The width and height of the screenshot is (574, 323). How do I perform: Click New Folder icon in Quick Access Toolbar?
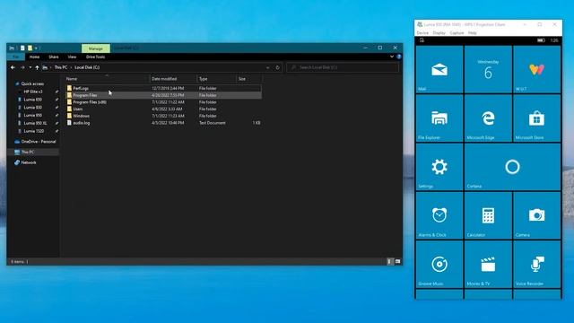pos(30,48)
